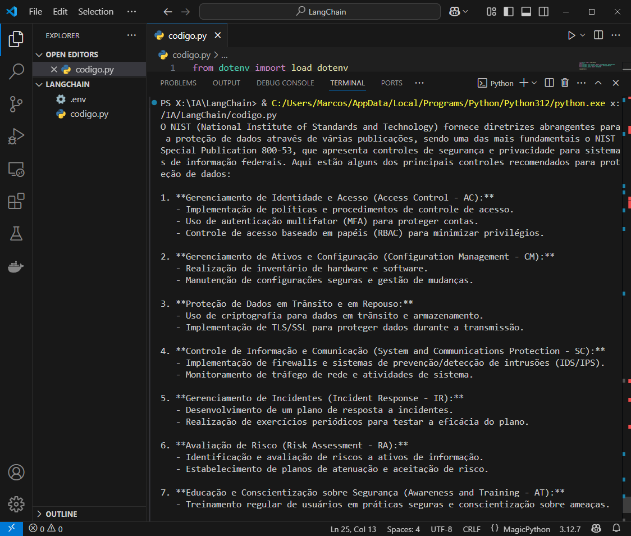The height and width of the screenshot is (536, 631).
Task: Open the Testing flask view
Action: (x=16, y=234)
